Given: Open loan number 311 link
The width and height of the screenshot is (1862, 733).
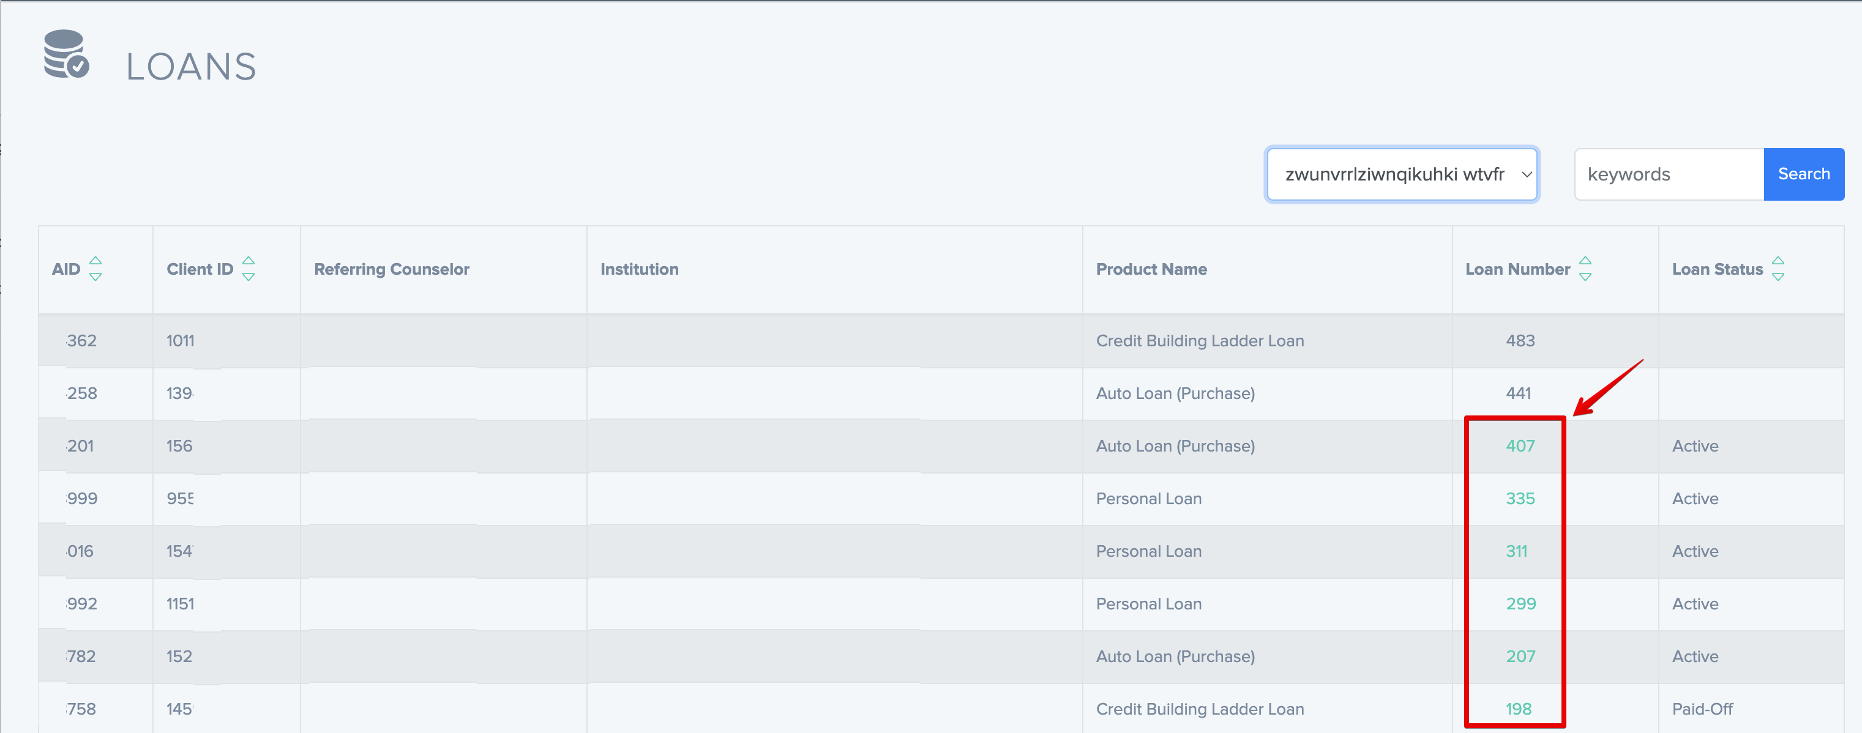Looking at the screenshot, I should pos(1517,551).
